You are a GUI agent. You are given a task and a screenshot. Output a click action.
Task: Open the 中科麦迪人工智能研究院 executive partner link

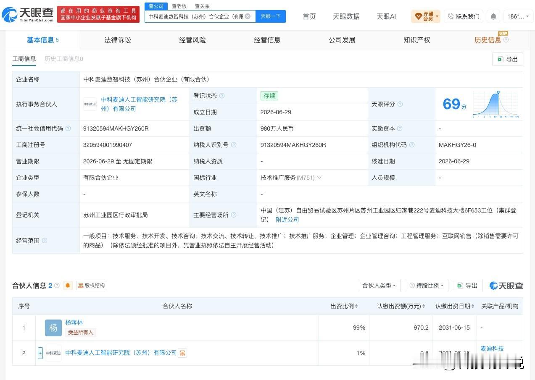(x=139, y=104)
